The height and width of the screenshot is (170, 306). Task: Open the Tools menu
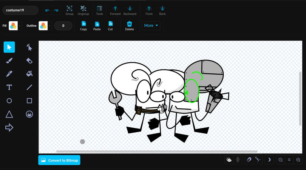pos(99,10)
